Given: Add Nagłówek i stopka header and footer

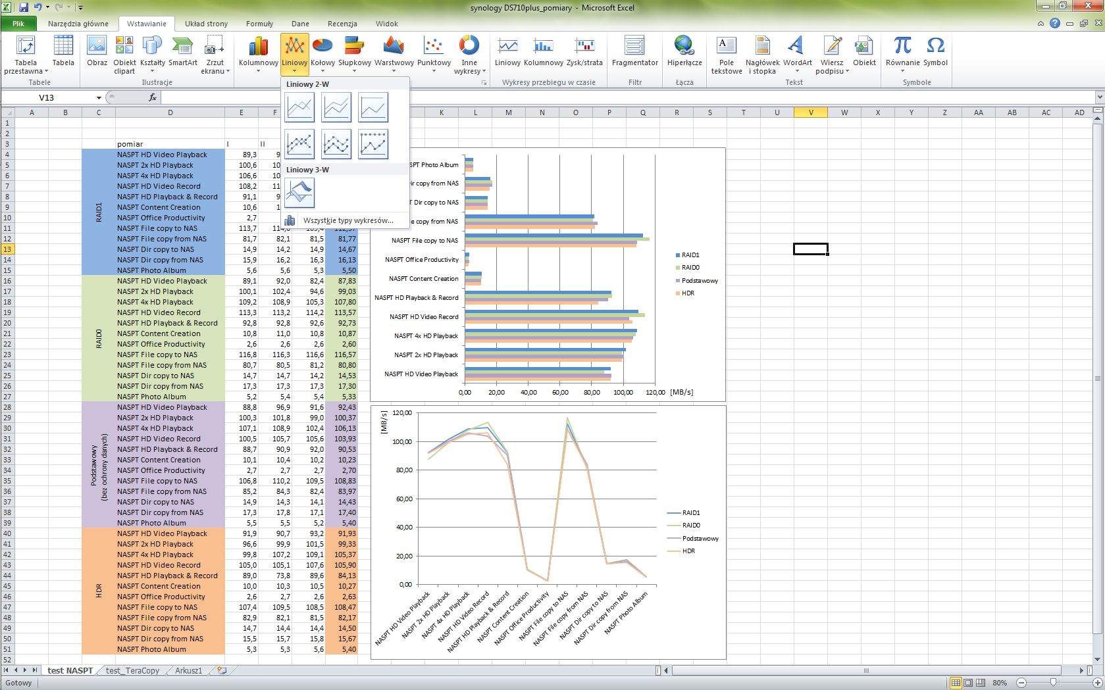Looking at the screenshot, I should (x=762, y=55).
